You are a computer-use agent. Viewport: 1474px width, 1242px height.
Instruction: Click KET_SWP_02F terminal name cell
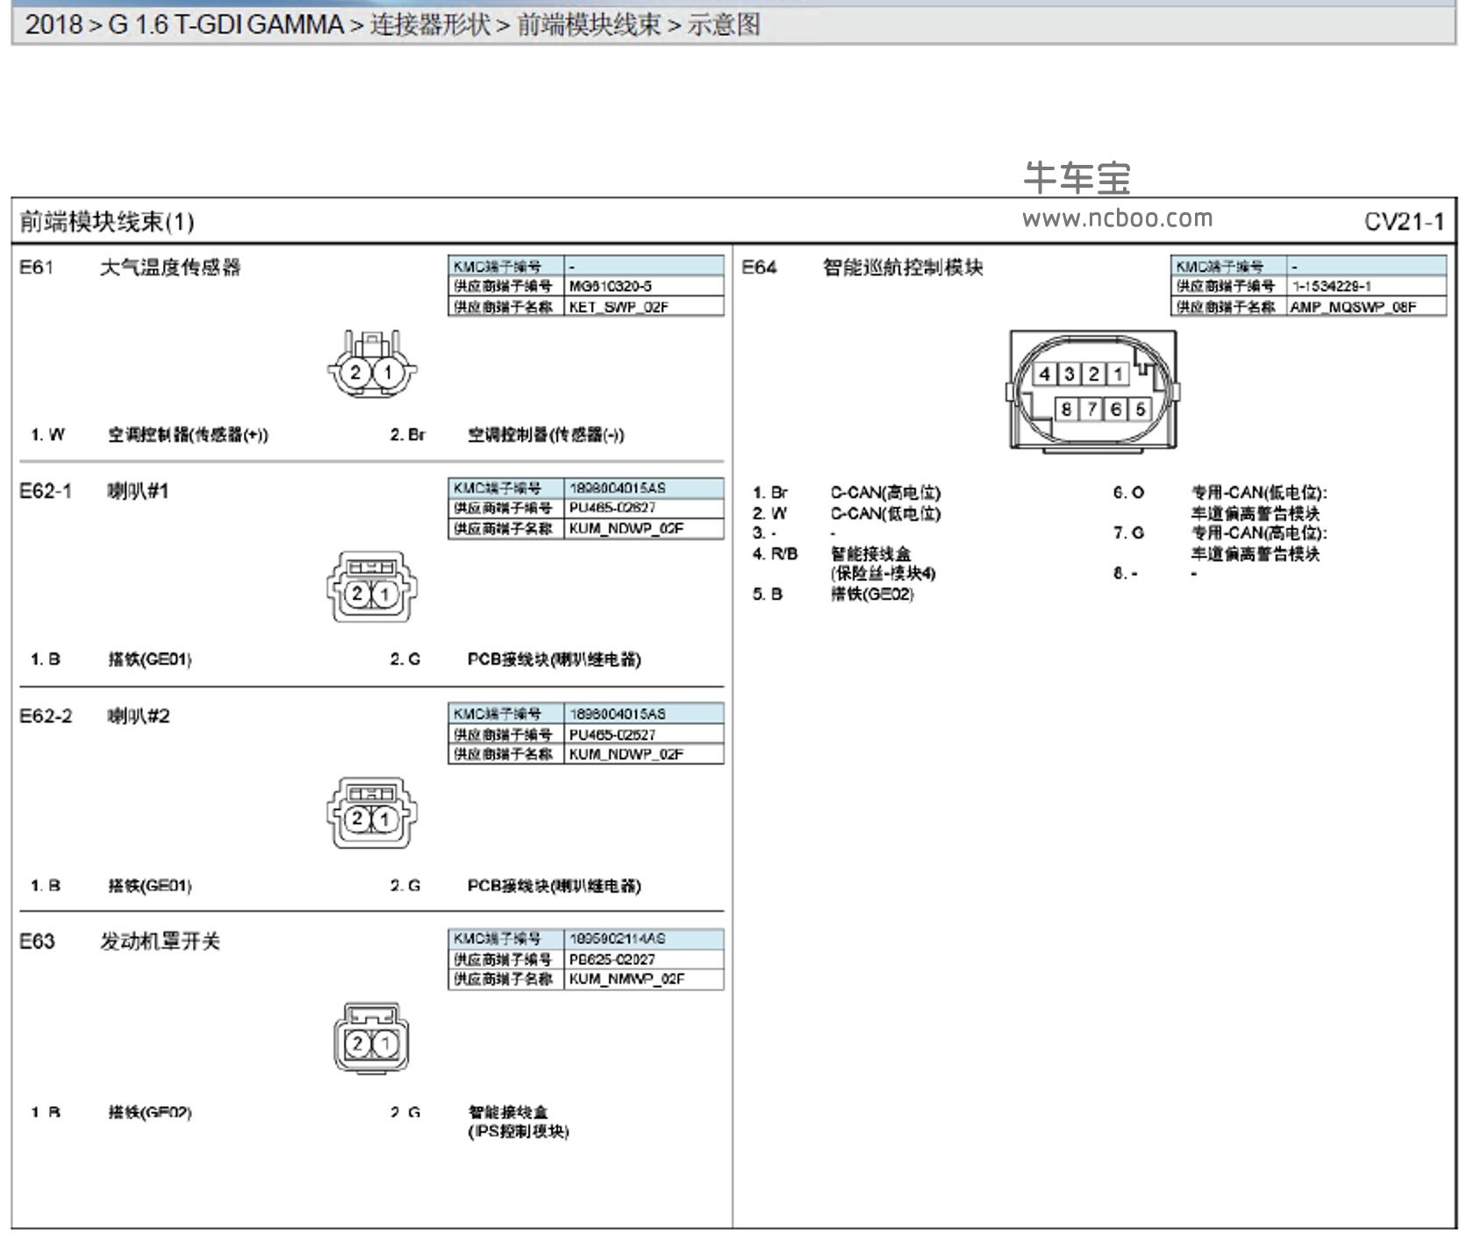(644, 306)
